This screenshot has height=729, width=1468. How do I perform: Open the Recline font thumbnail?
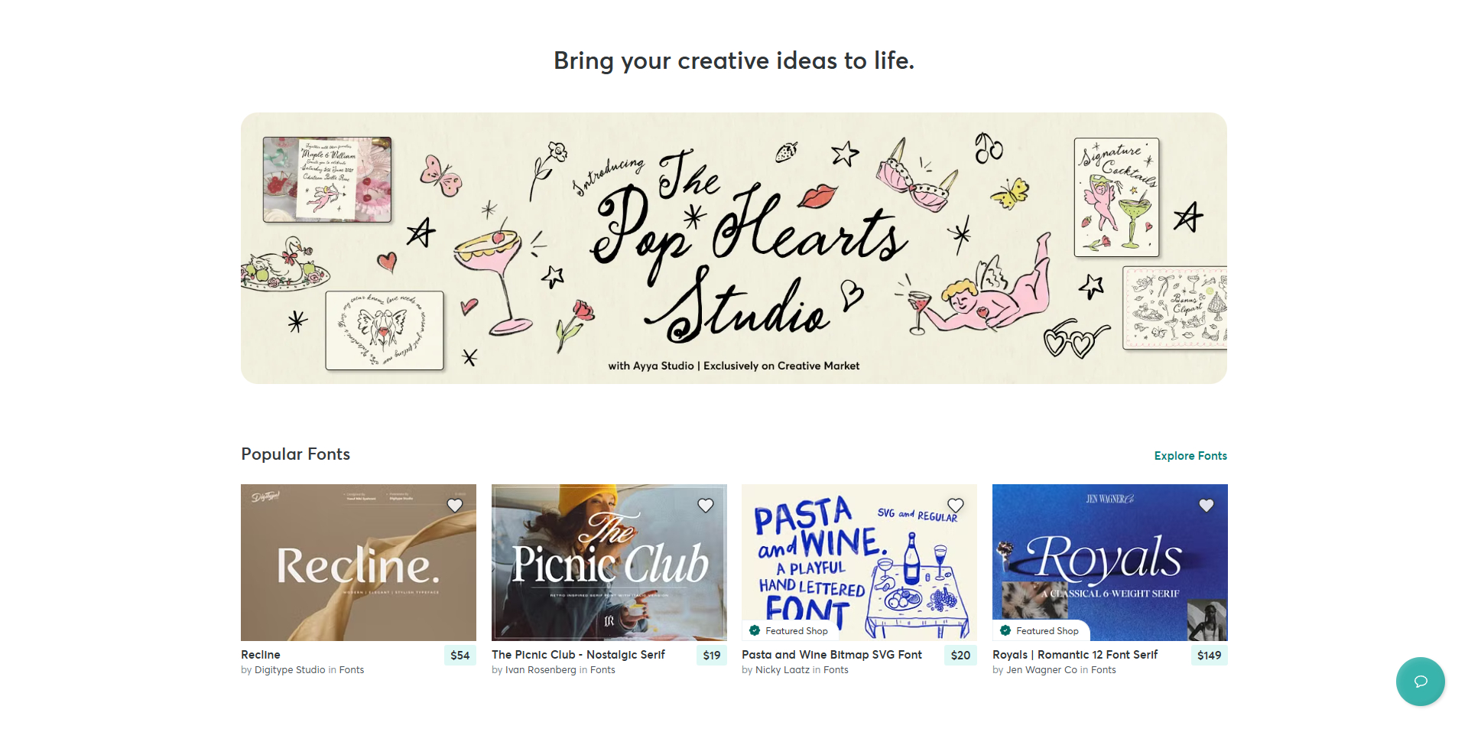359,562
